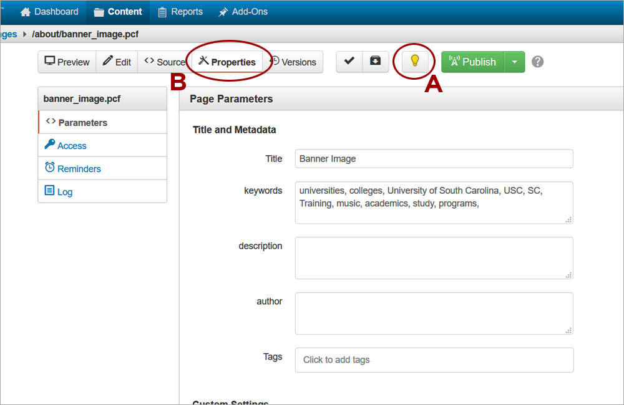624x405 pixels.
Task: Click the Page Parameters heading
Action: coord(232,98)
